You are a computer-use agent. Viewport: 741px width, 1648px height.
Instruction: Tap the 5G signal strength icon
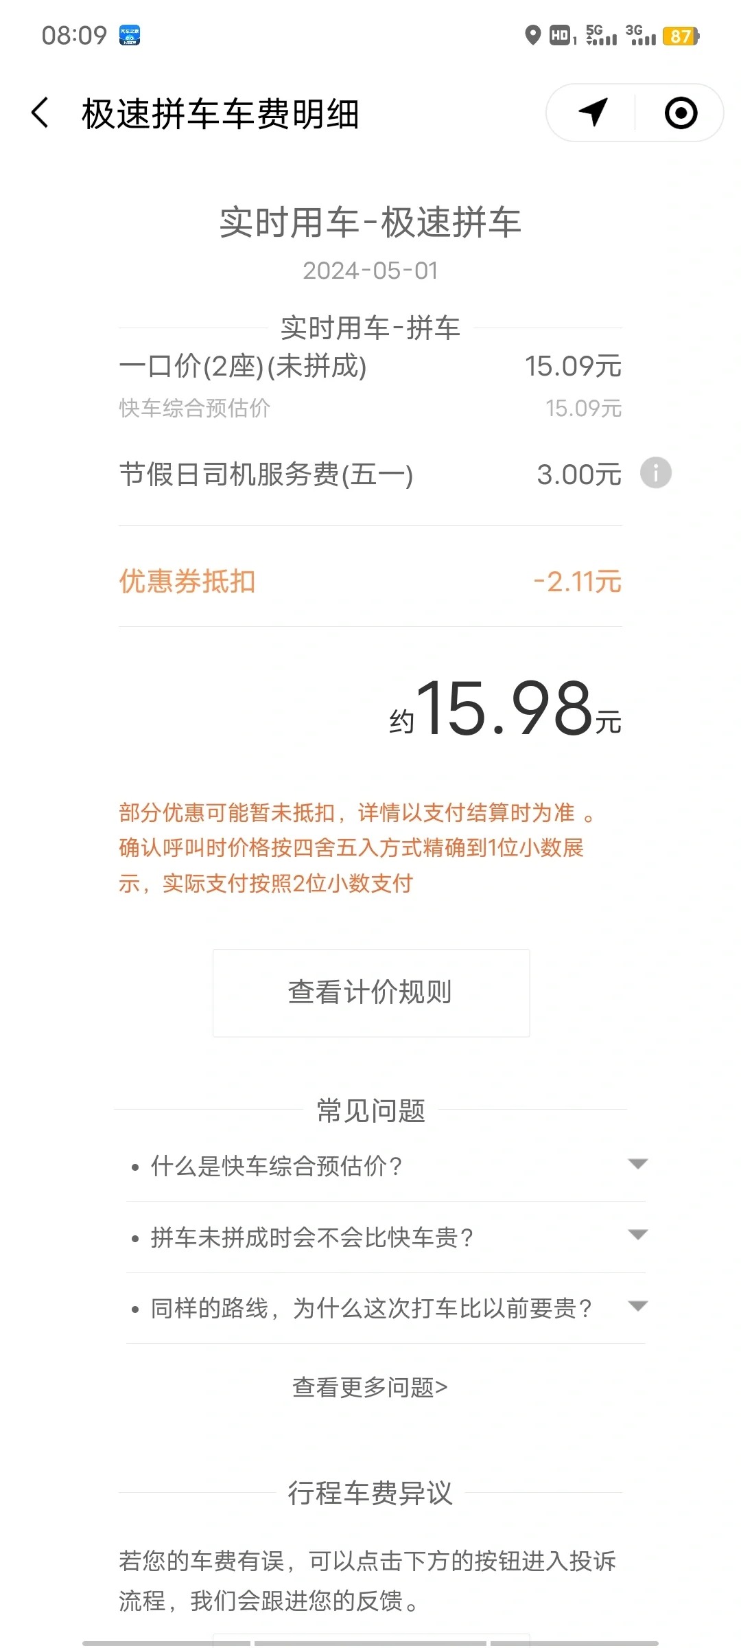[601, 35]
